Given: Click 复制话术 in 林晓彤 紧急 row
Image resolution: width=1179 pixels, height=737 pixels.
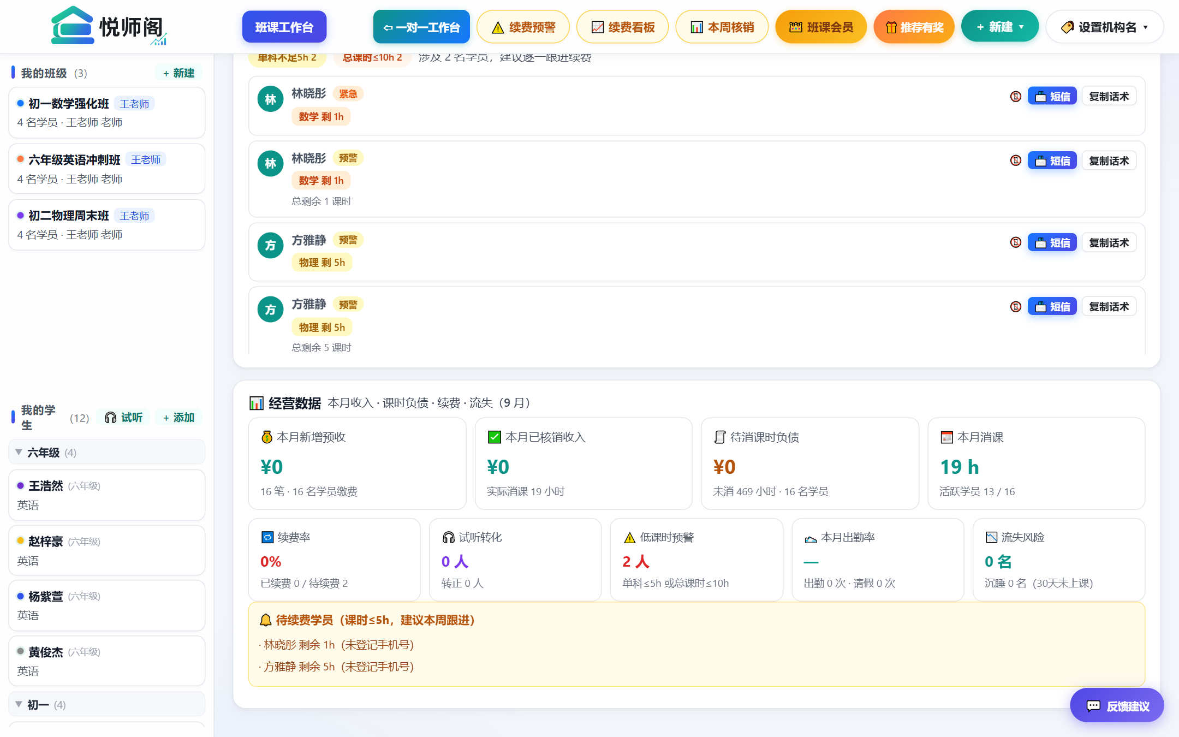Looking at the screenshot, I should click(1109, 97).
